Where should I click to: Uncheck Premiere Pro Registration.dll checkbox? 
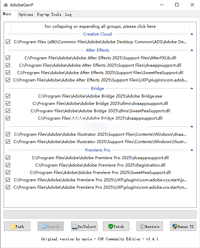(x=8, y=165)
